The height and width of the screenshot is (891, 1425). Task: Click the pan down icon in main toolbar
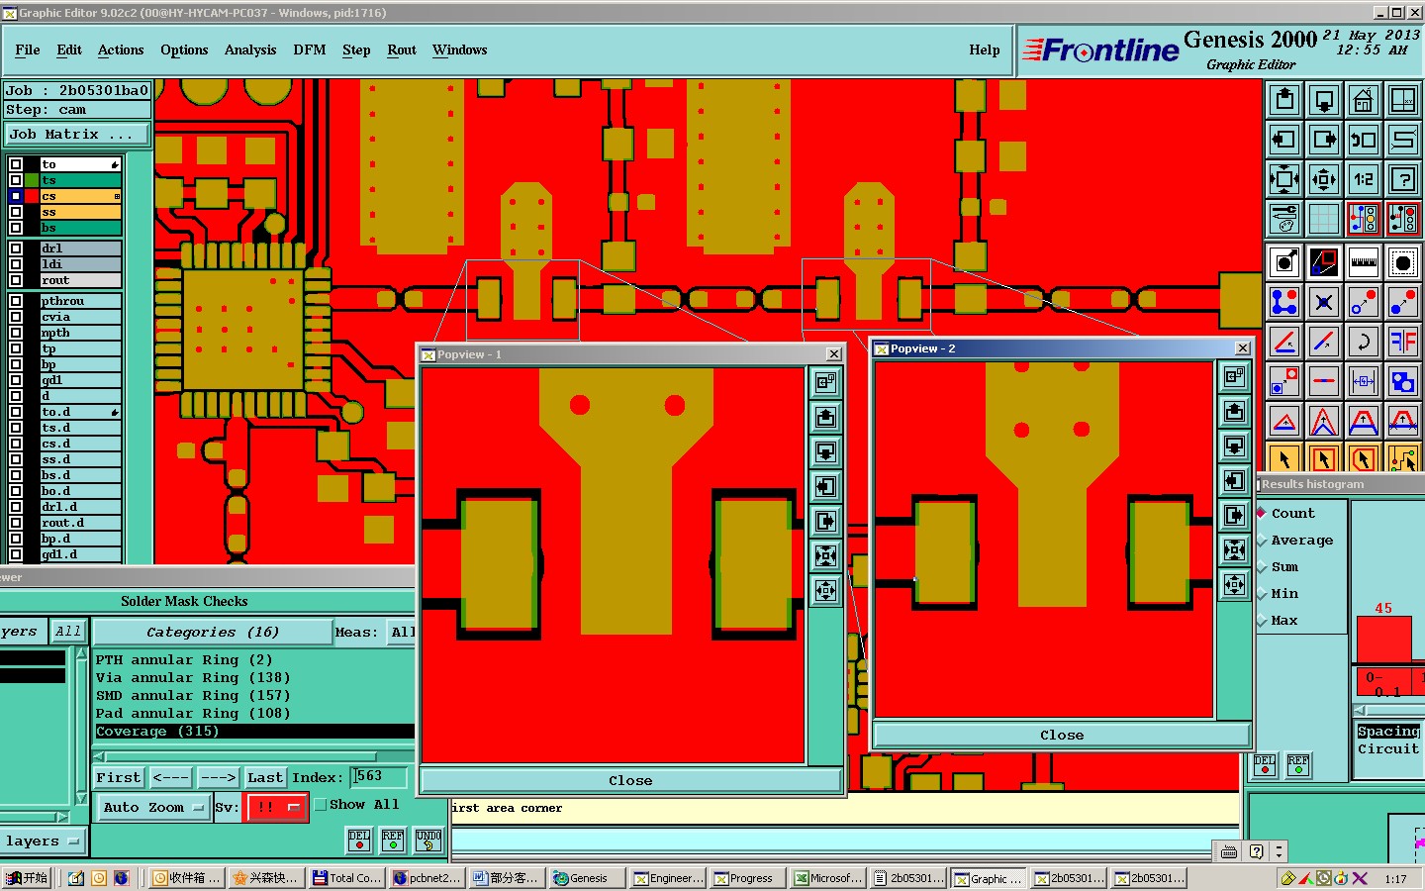click(1324, 100)
